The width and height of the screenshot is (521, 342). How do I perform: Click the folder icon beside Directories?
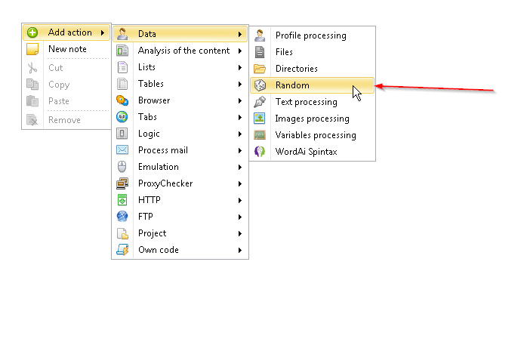pyautogui.click(x=260, y=69)
